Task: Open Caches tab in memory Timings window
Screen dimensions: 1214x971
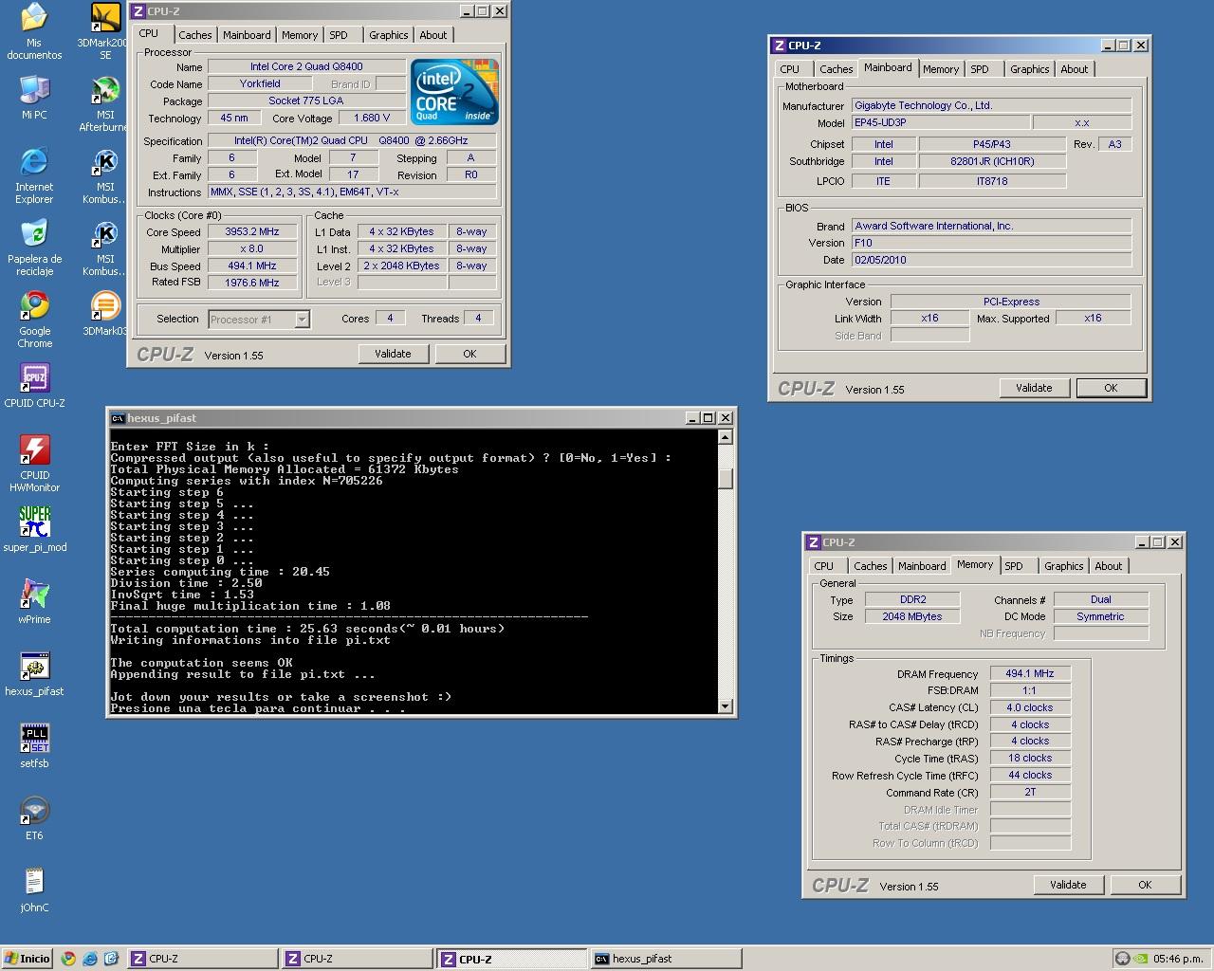Action: pos(871,566)
